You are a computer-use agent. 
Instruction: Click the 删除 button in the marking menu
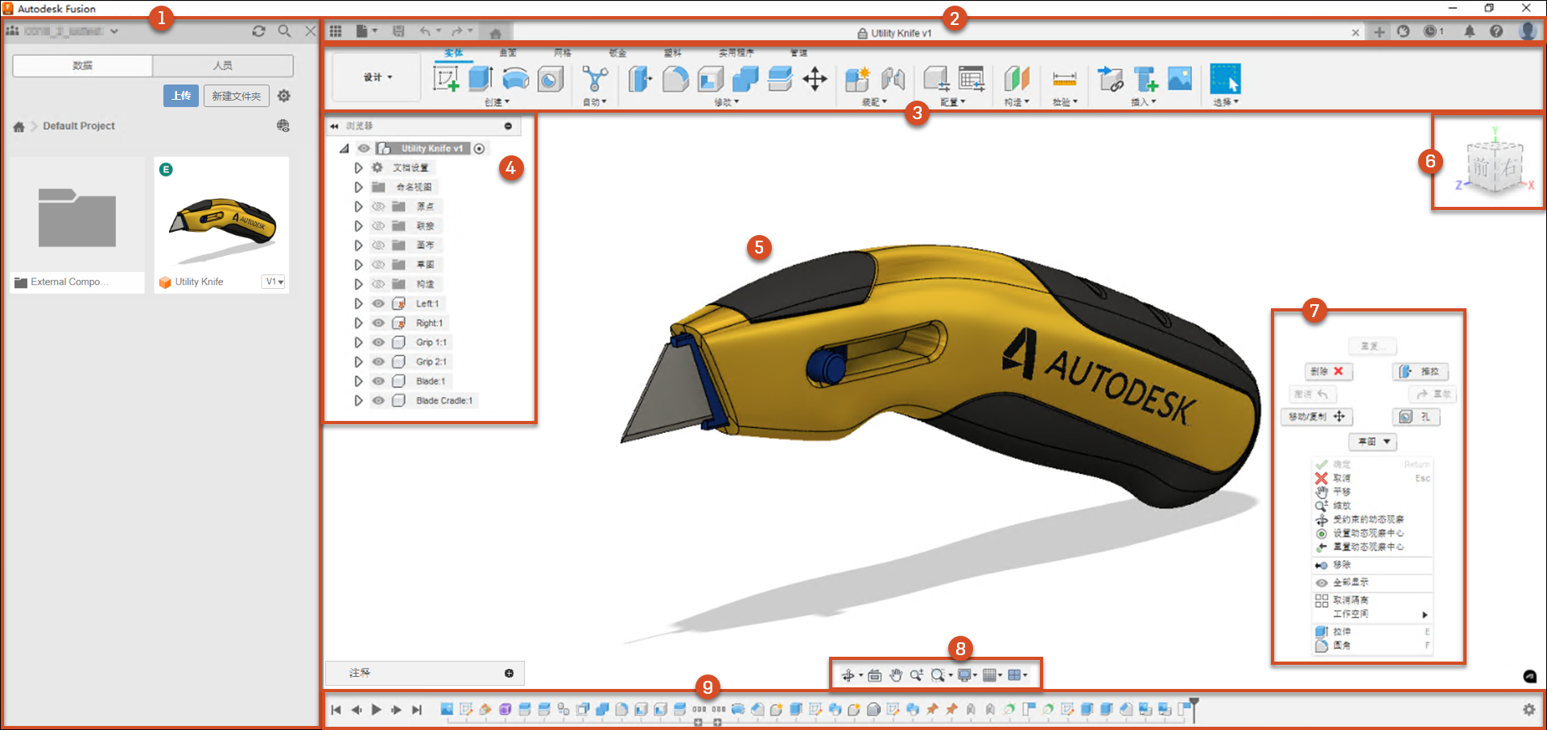pyautogui.click(x=1328, y=371)
